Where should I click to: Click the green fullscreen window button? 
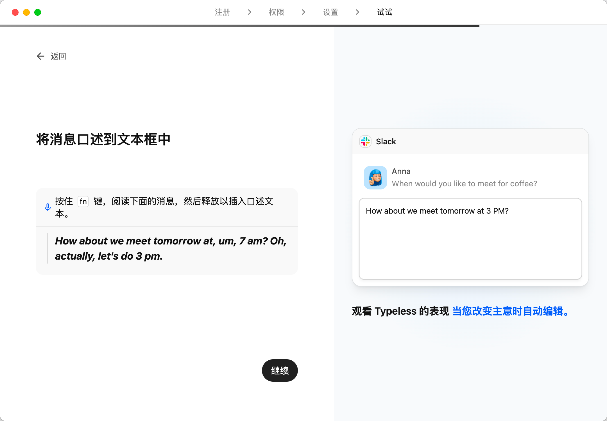pyautogui.click(x=38, y=12)
